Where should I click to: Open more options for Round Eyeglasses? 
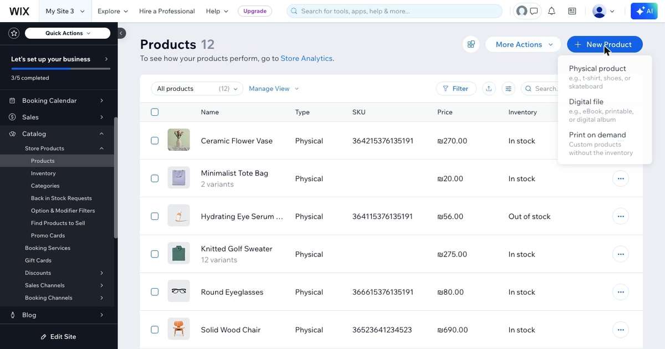pos(621,292)
